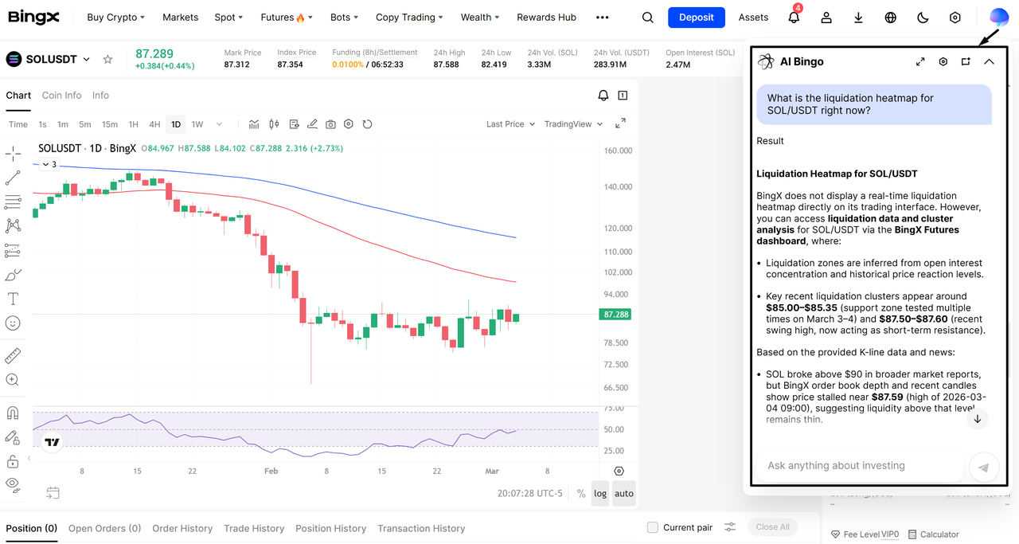Expand the Last Price dropdown
Viewport: 1019px width, 544px height.
point(510,124)
